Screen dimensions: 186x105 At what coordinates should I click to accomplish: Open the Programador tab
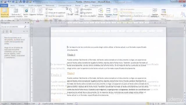(97, 6)
